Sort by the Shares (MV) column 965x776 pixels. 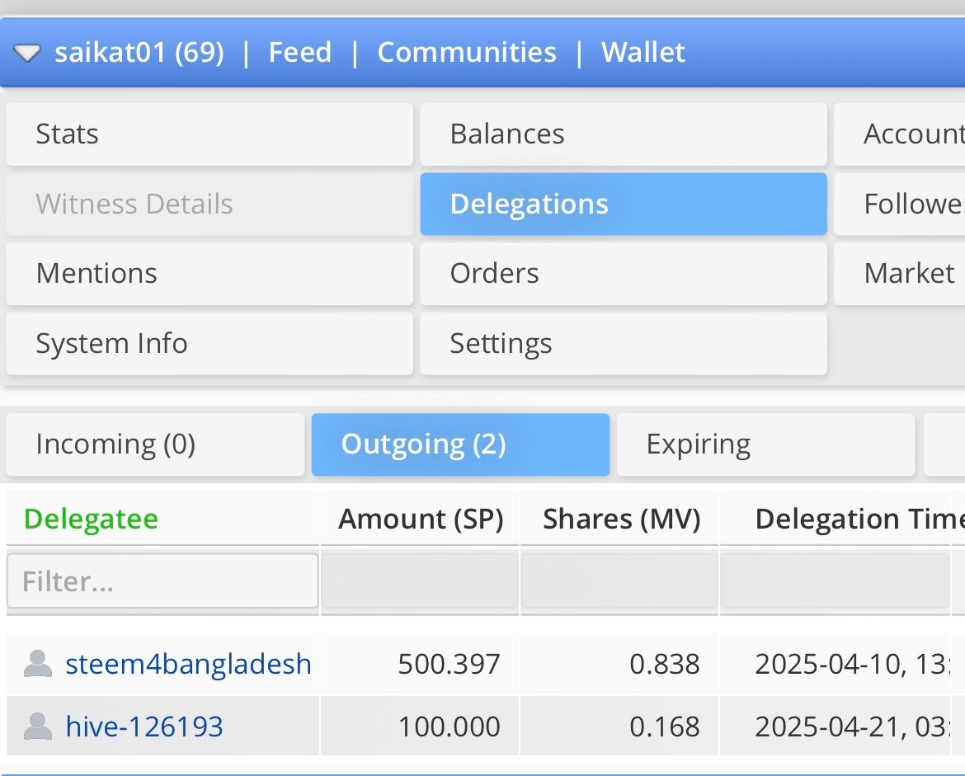click(622, 519)
